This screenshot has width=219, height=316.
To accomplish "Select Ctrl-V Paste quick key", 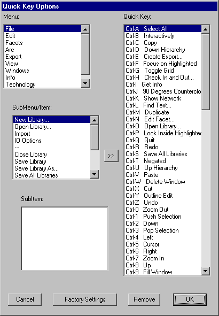I will coord(163,175).
